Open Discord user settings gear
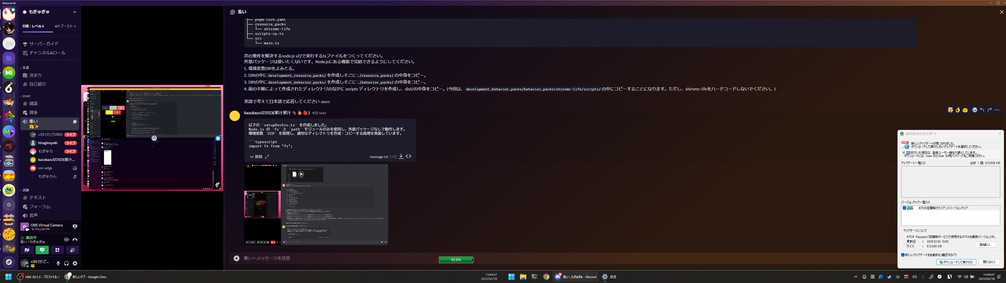 [75, 263]
